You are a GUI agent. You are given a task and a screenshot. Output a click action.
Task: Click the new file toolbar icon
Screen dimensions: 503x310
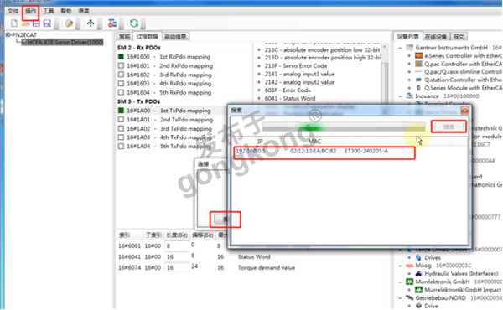[14, 23]
